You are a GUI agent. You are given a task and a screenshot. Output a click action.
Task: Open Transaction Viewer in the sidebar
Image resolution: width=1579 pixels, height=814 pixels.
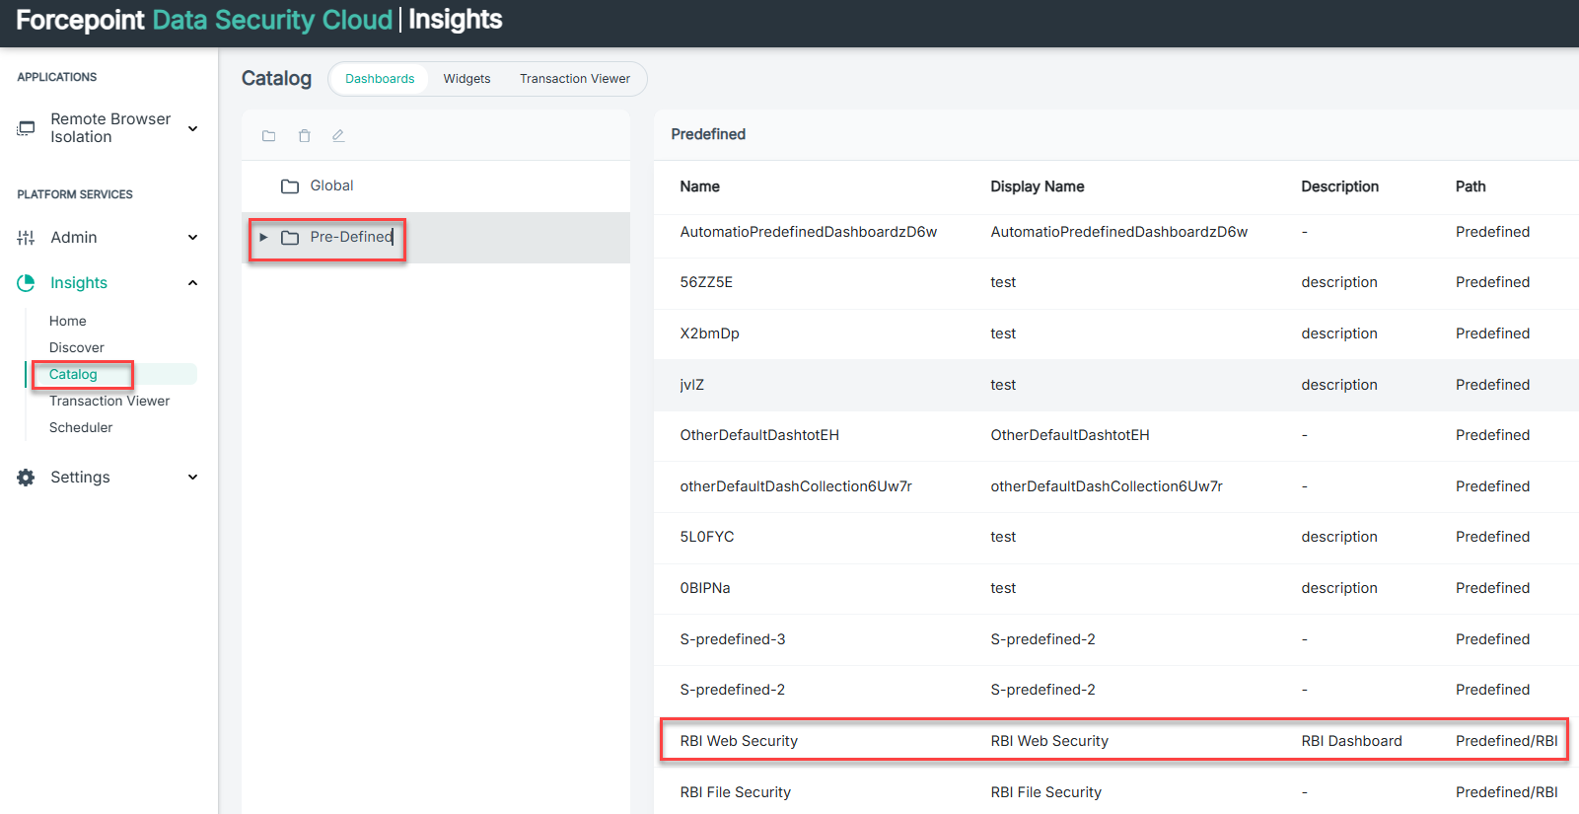point(109,402)
